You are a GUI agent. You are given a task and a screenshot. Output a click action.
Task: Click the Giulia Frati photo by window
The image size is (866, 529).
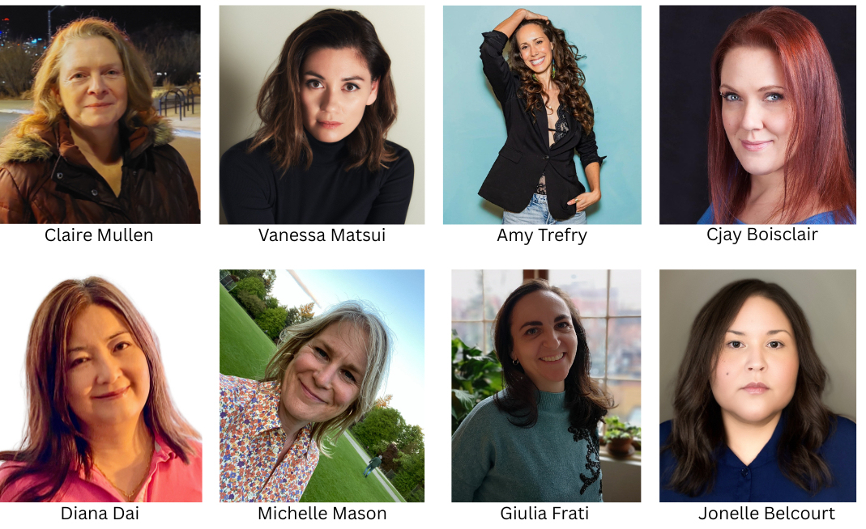coord(546,386)
